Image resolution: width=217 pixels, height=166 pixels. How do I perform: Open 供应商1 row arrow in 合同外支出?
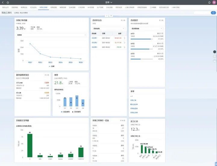click(124, 38)
